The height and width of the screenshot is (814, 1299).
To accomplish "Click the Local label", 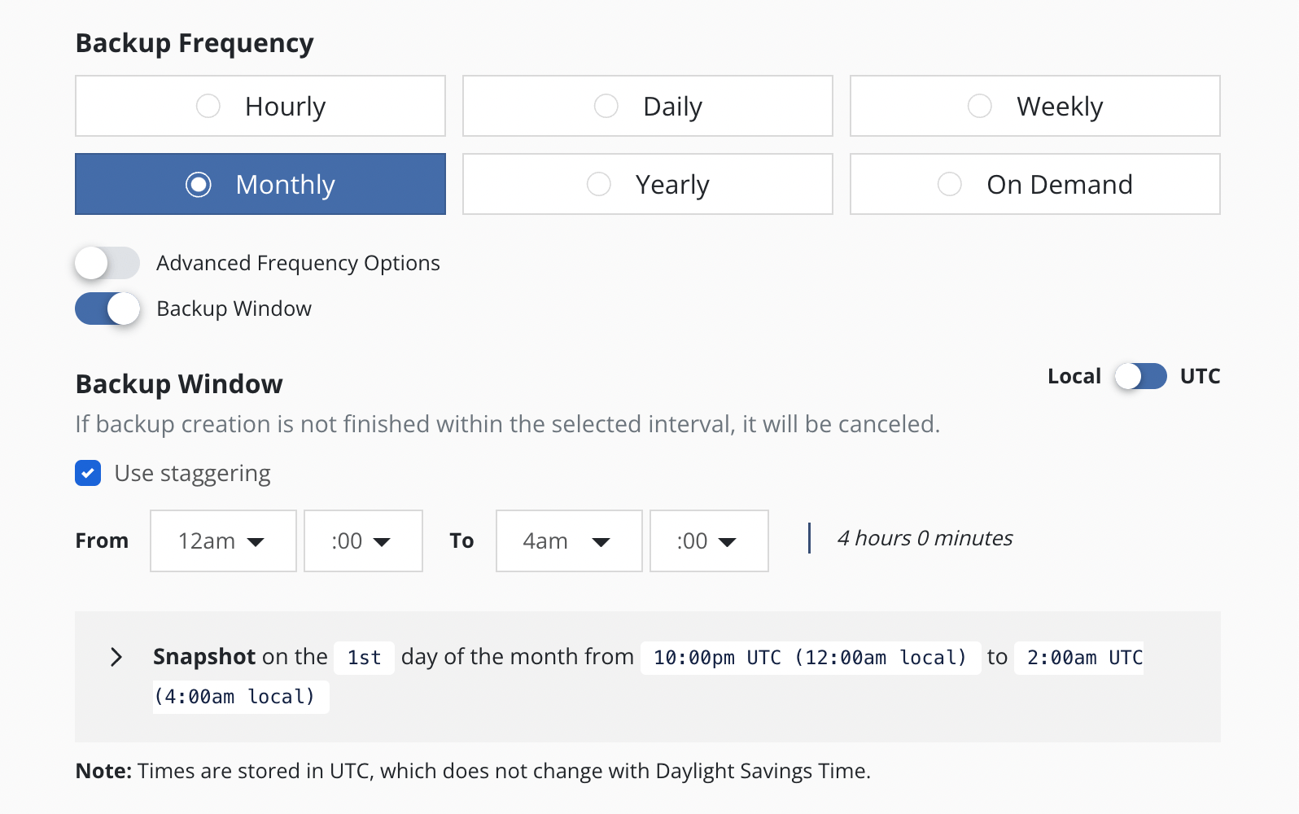I will pos(1074,376).
